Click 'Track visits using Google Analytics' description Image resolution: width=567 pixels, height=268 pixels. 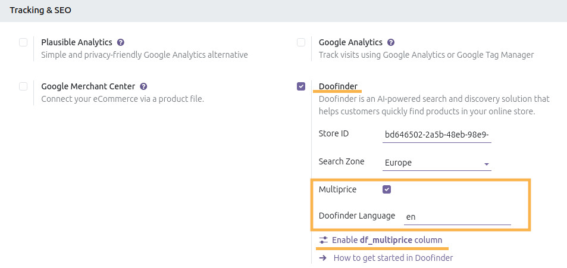[x=427, y=55]
